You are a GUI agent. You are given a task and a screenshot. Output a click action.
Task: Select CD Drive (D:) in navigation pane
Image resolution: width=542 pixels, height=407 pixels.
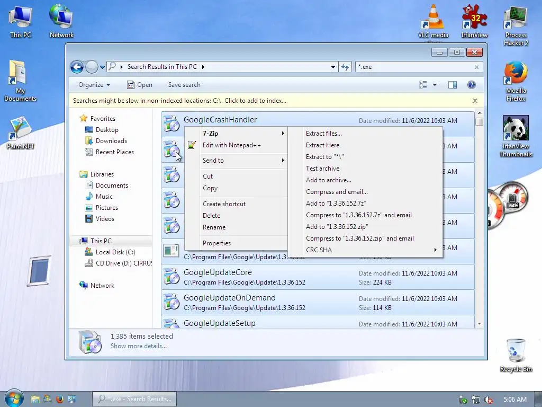[118, 263]
